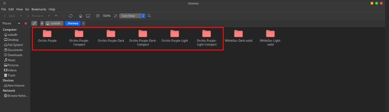Click the green maximize window button
The width and height of the screenshot is (389, 112).
(x=377, y=3)
